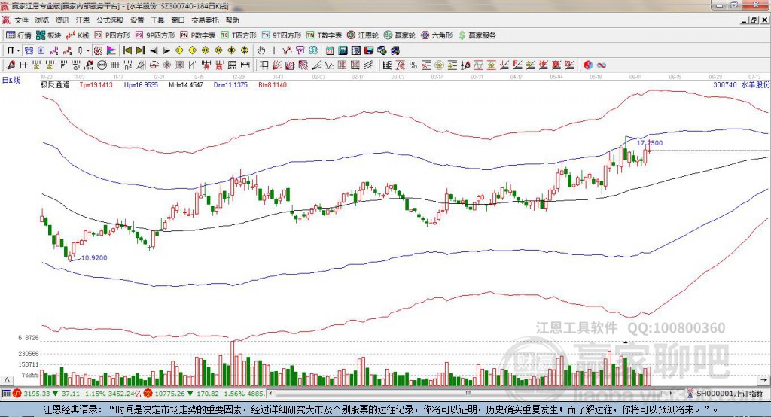Image resolution: width=771 pixels, height=417 pixels.
Task: Click the 极反通道 indicator label
Action: click(x=55, y=84)
